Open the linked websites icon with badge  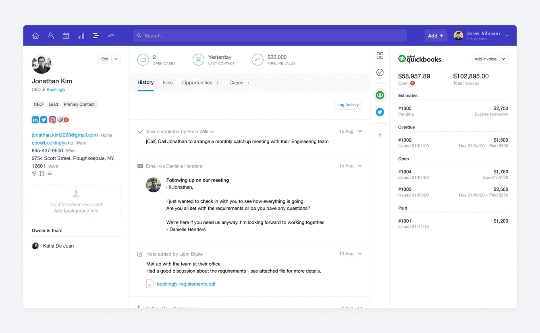(x=62, y=120)
